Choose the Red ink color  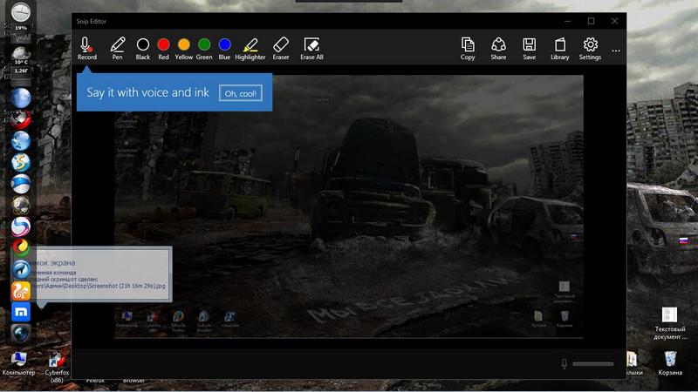click(x=163, y=49)
